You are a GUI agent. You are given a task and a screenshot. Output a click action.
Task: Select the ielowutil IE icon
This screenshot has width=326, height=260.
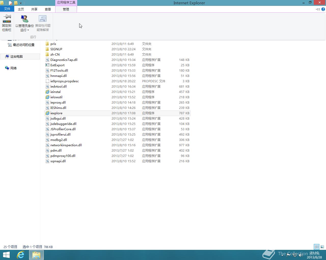coord(47,97)
